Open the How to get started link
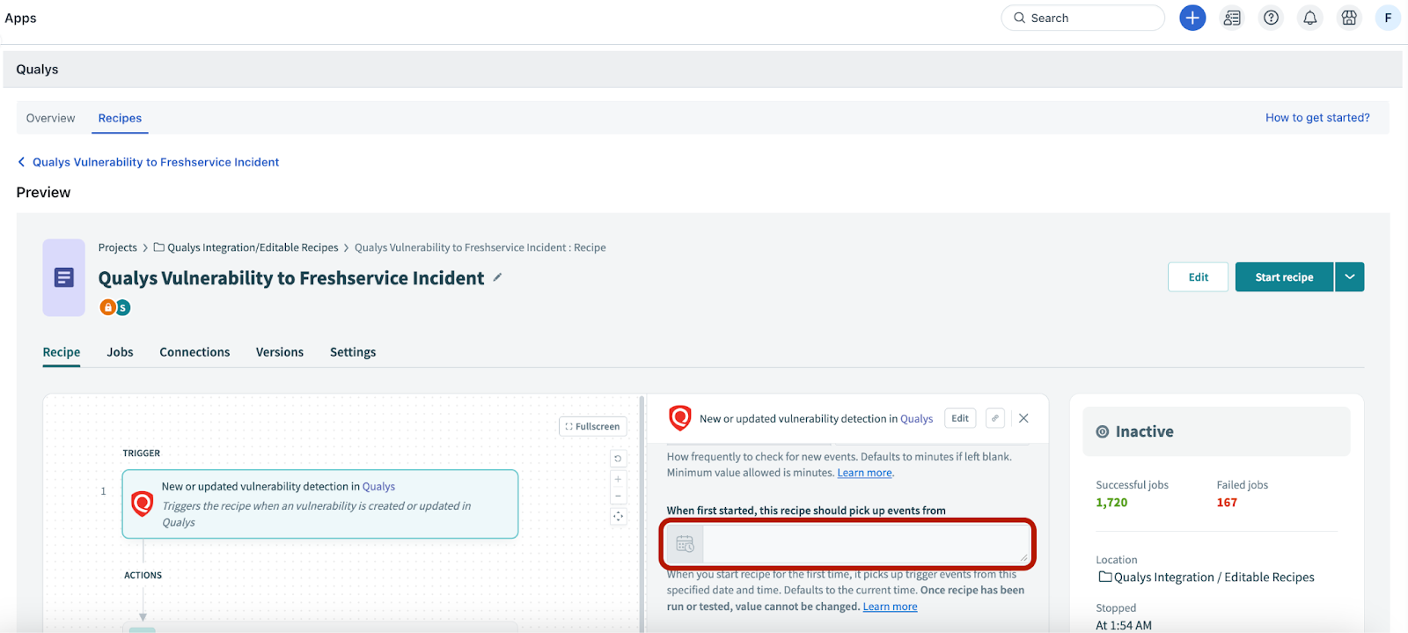 [1317, 118]
